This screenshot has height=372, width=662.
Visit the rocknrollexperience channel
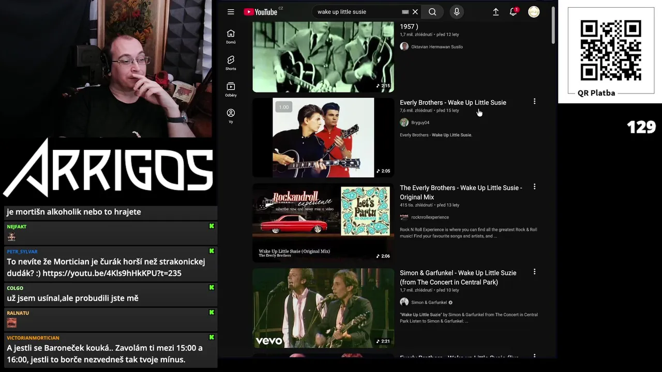(x=430, y=218)
